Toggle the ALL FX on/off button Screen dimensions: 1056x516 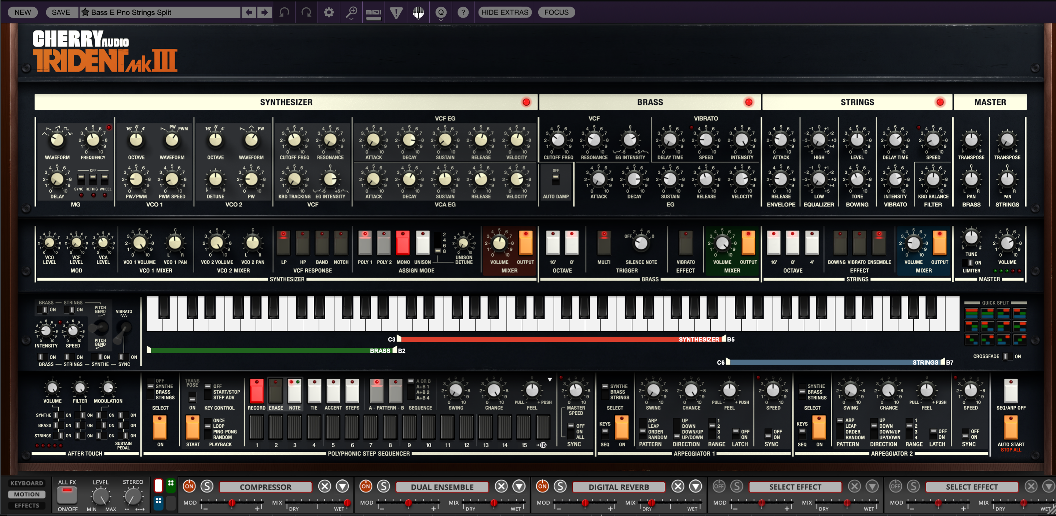[x=67, y=495]
